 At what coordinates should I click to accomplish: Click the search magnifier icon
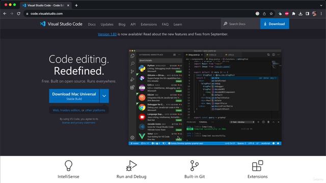[225, 24]
